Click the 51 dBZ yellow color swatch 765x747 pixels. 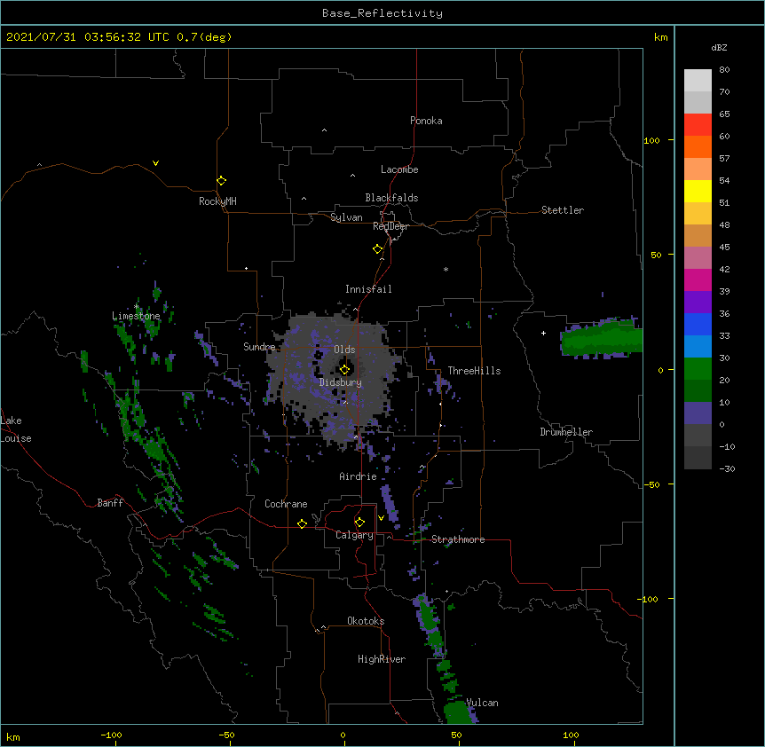click(698, 191)
